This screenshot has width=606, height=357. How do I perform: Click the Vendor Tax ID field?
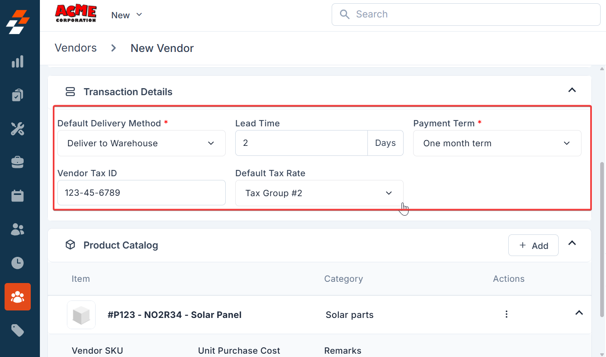pos(141,193)
